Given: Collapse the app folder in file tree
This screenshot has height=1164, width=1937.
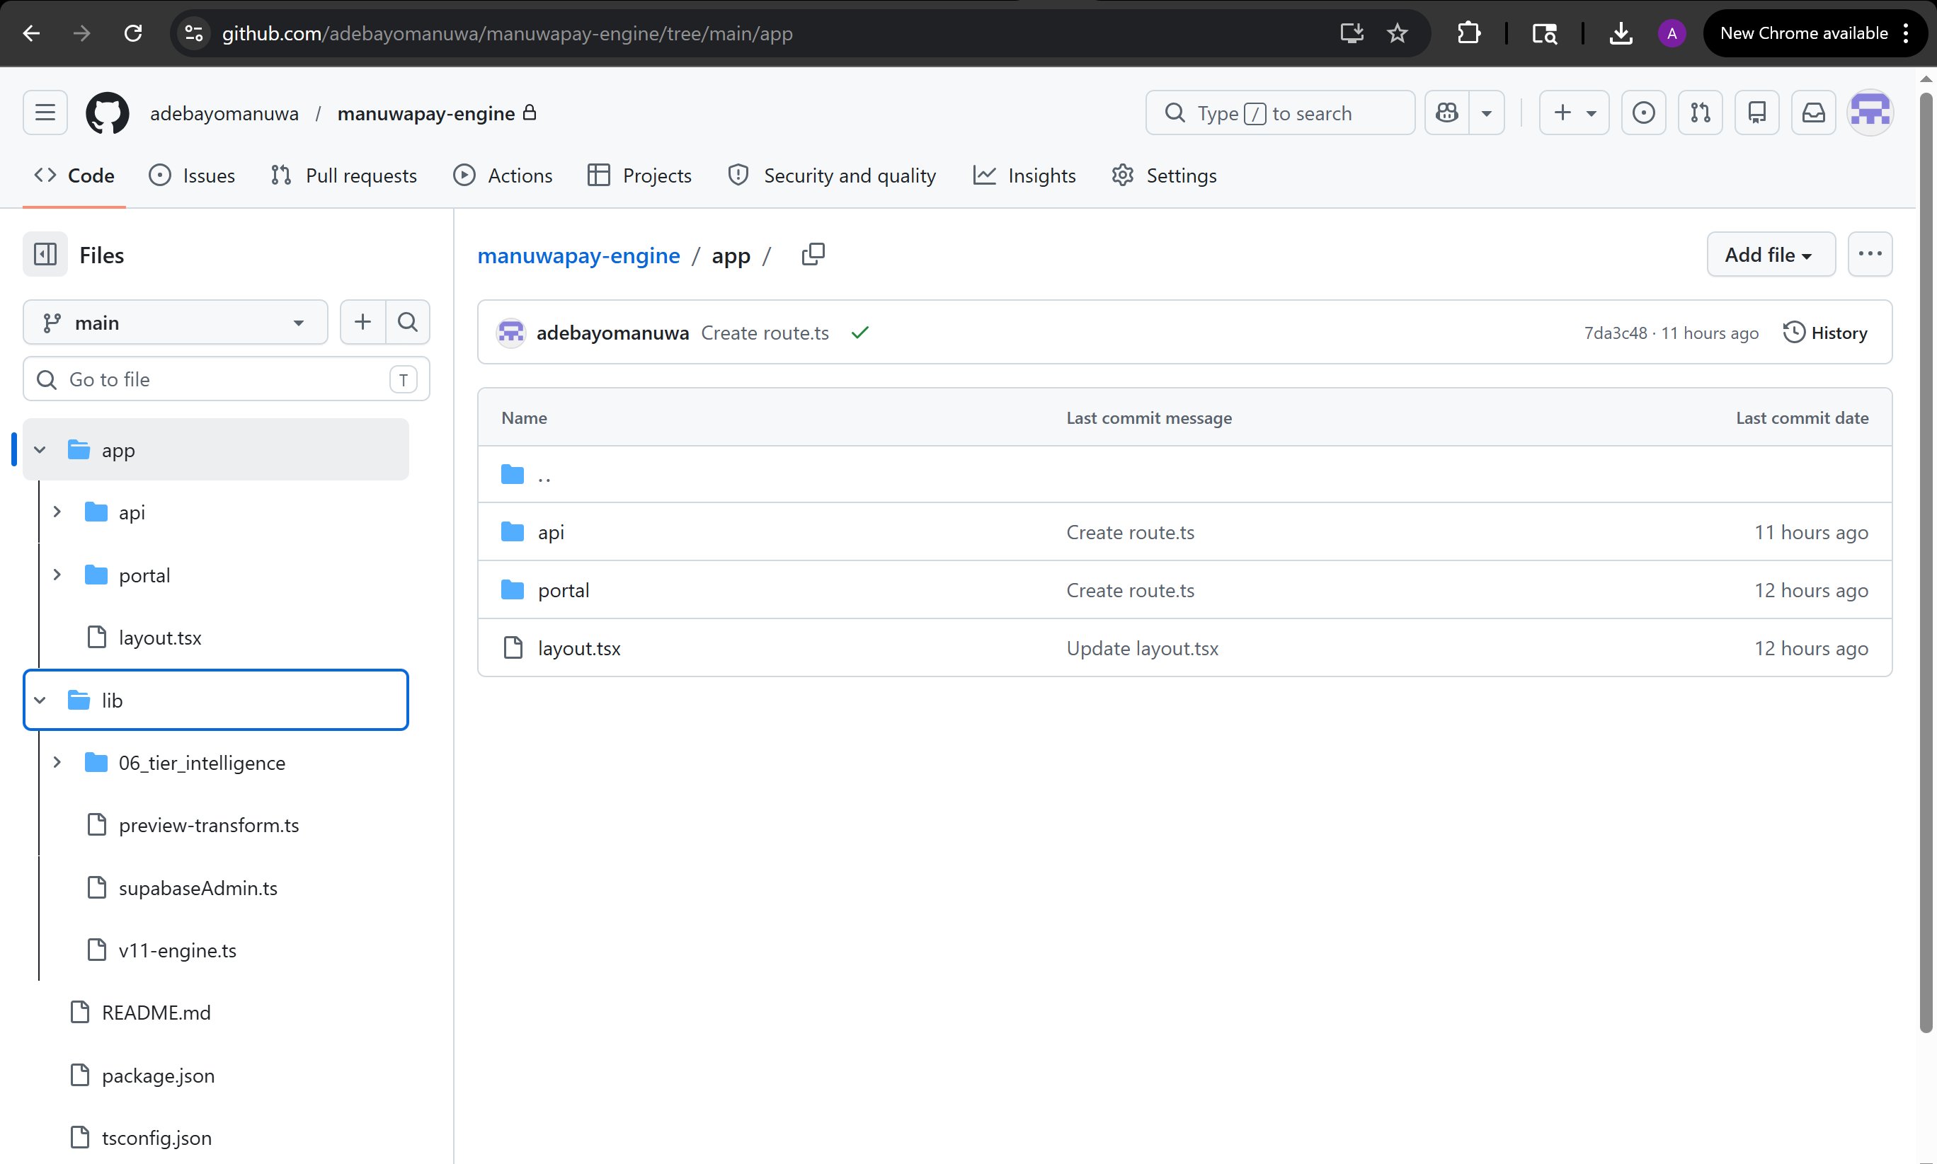Looking at the screenshot, I should point(40,450).
